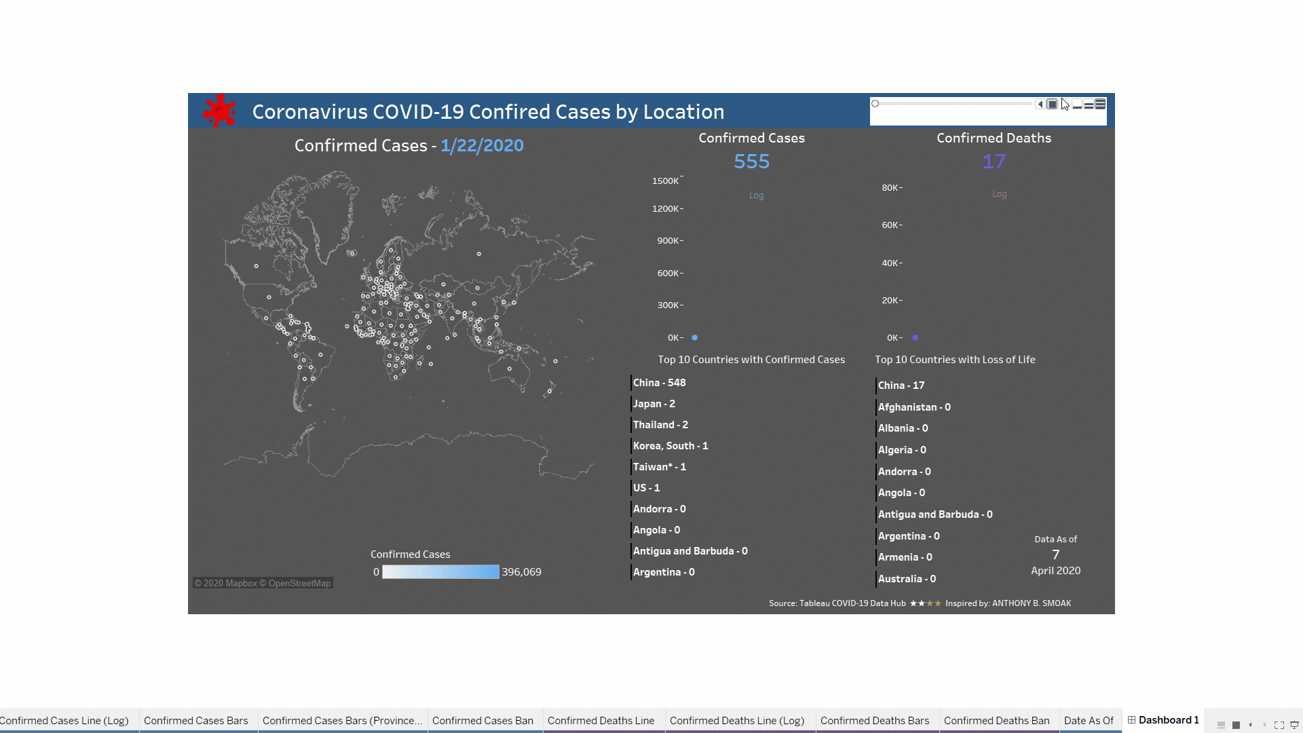Switch to the Confirmed Deaths Bars tab
This screenshot has width=1303, height=733.
(875, 721)
